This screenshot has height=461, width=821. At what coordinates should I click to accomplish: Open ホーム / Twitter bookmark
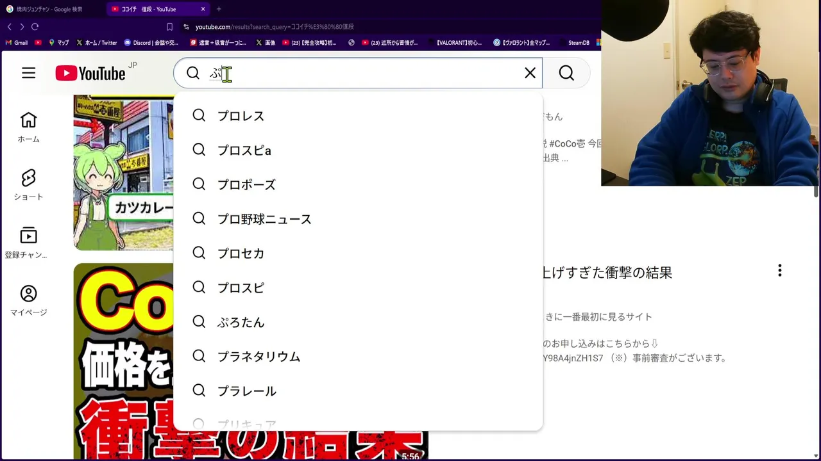[96, 43]
